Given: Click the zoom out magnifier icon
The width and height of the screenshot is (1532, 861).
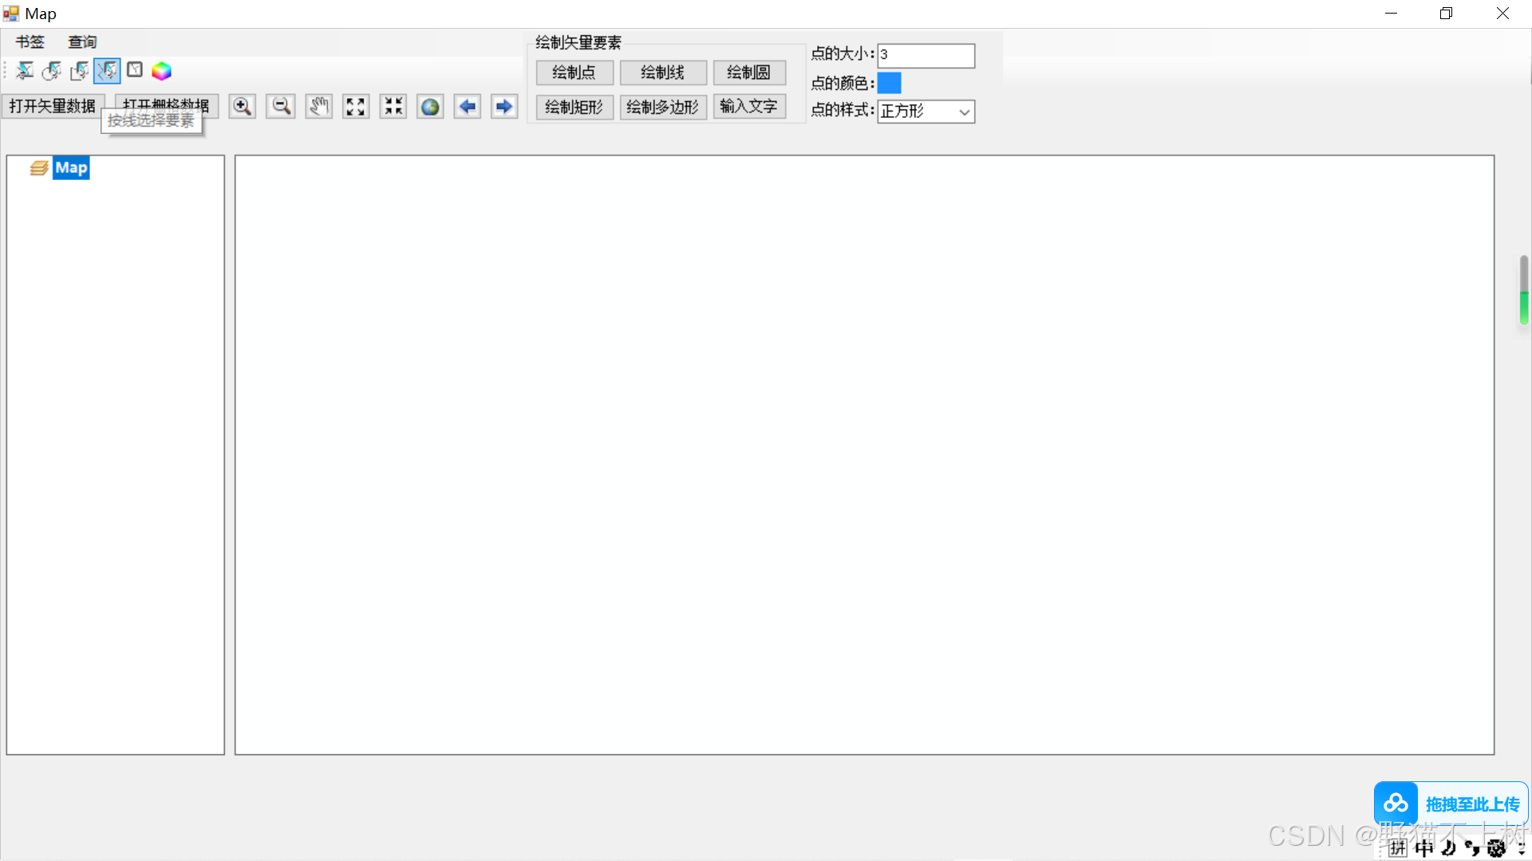Looking at the screenshot, I should [280, 107].
